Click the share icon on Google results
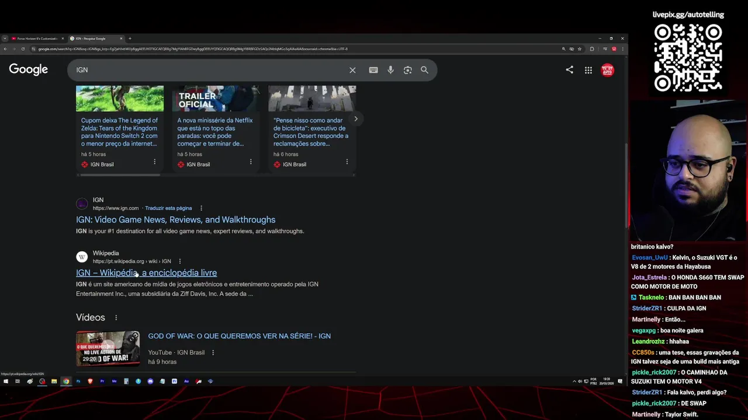The height and width of the screenshot is (420, 748). (x=569, y=70)
